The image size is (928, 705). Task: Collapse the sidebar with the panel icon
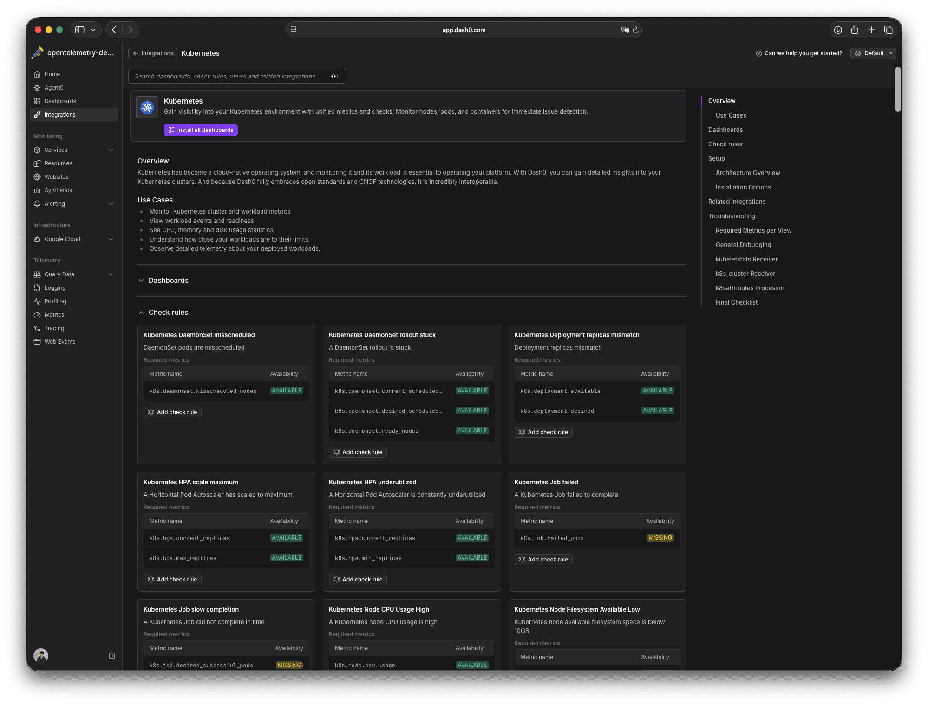pyautogui.click(x=112, y=656)
